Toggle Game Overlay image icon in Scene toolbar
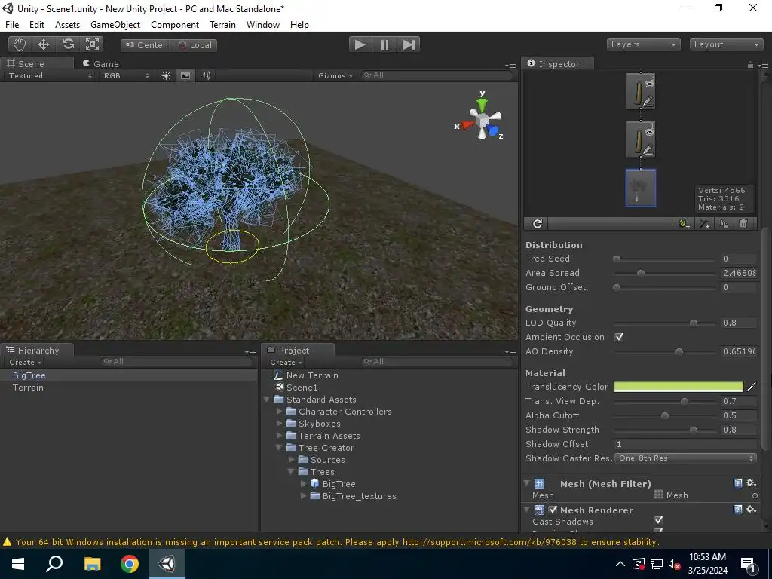 [185, 76]
